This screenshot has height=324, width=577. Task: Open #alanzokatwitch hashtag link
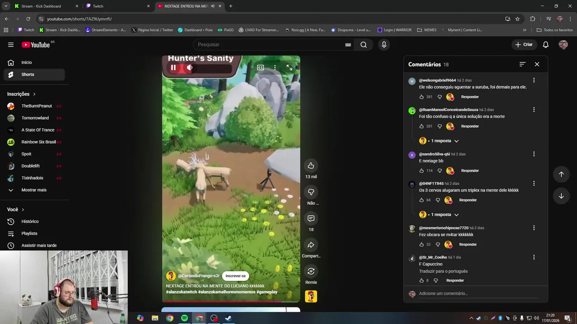point(182,292)
